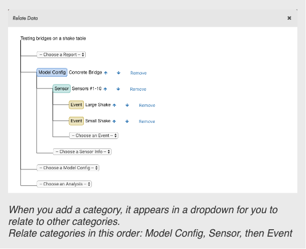Expand the Choose an Analysis dropdown
306x249 pixels.
click(x=64, y=184)
